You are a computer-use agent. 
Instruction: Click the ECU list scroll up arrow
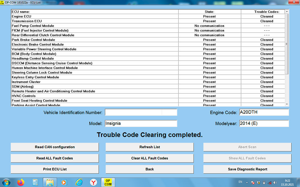287,12
